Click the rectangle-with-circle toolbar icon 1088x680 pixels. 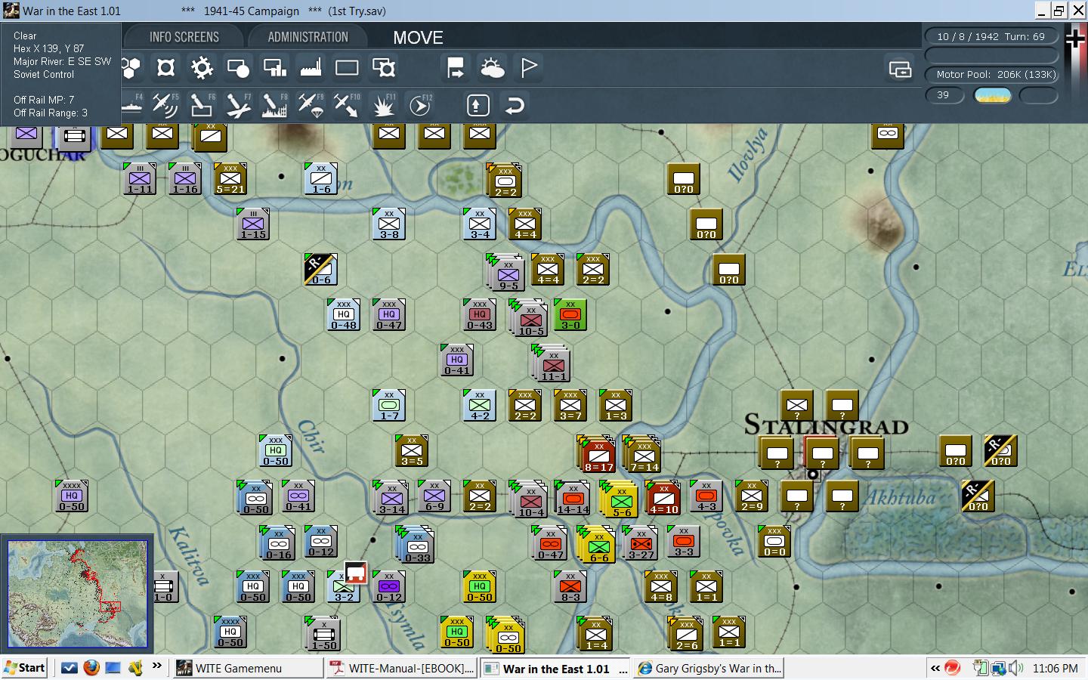238,68
